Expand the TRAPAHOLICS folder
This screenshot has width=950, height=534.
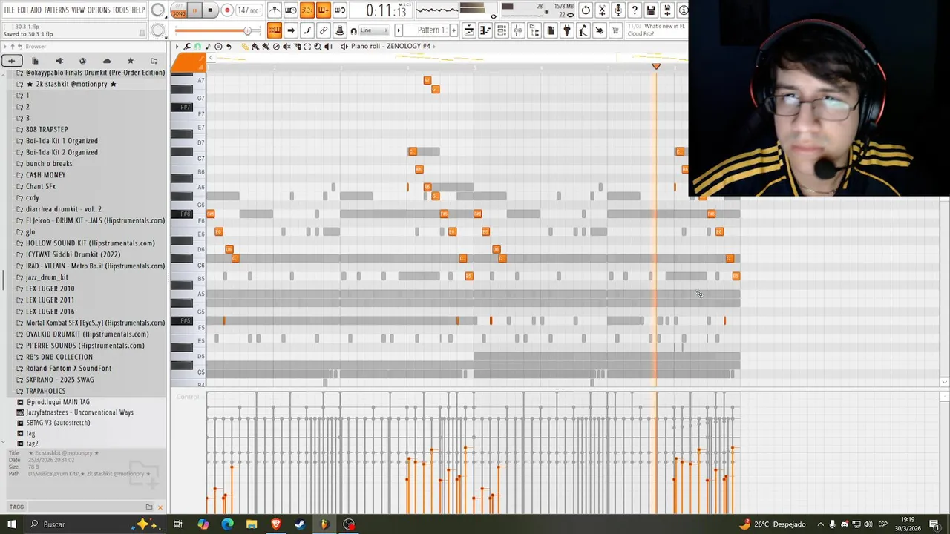45,391
